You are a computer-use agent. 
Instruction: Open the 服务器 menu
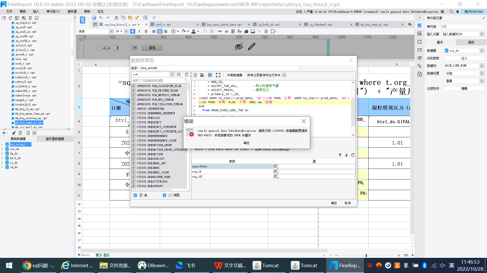tap(72, 11)
